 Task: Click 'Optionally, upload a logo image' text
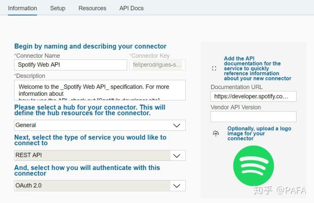click(259, 133)
